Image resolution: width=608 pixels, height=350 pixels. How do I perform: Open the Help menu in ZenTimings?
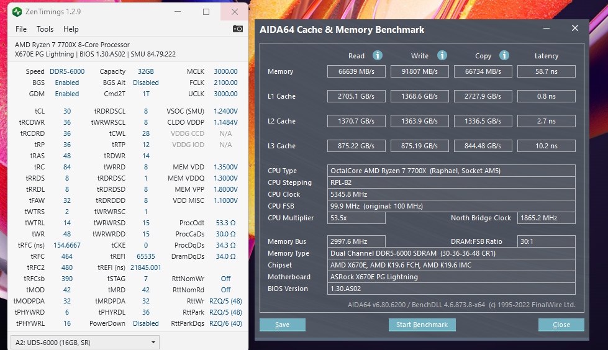(x=71, y=29)
